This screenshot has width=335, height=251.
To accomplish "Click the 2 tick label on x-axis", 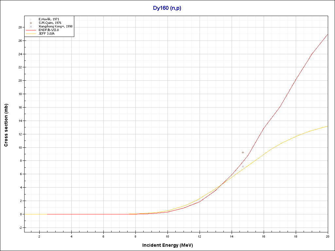I will (39, 236).
